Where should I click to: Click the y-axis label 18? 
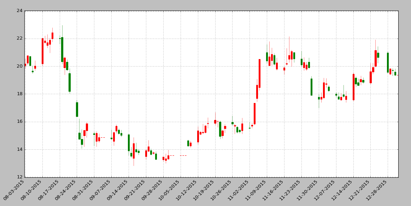click(x=20, y=94)
